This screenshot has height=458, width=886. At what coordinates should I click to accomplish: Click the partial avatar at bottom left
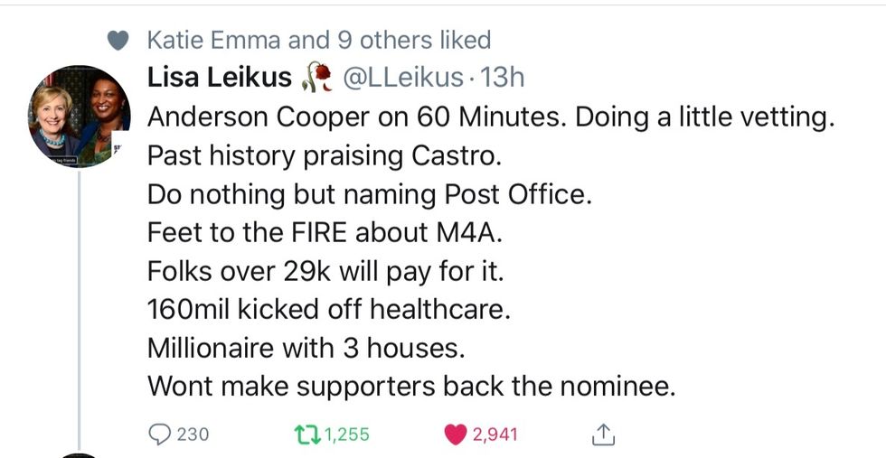[80, 454]
